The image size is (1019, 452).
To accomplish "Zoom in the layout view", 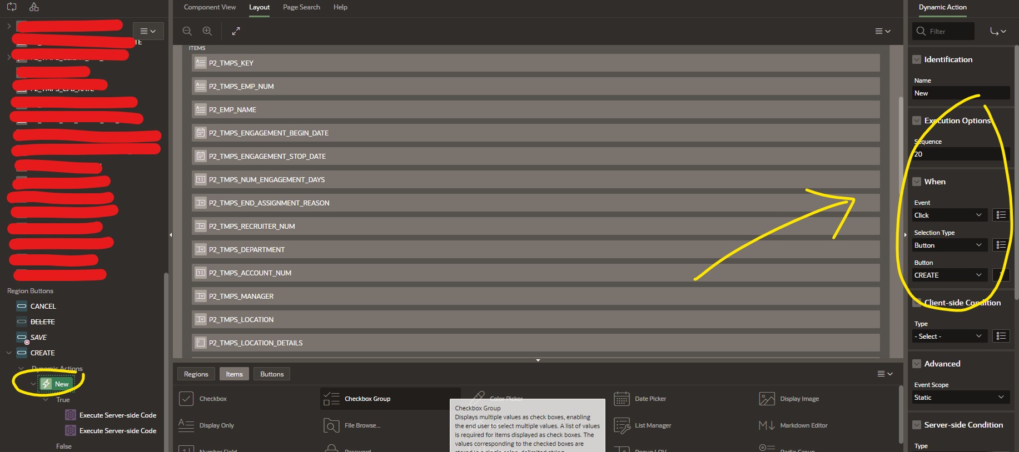I will 207,31.
